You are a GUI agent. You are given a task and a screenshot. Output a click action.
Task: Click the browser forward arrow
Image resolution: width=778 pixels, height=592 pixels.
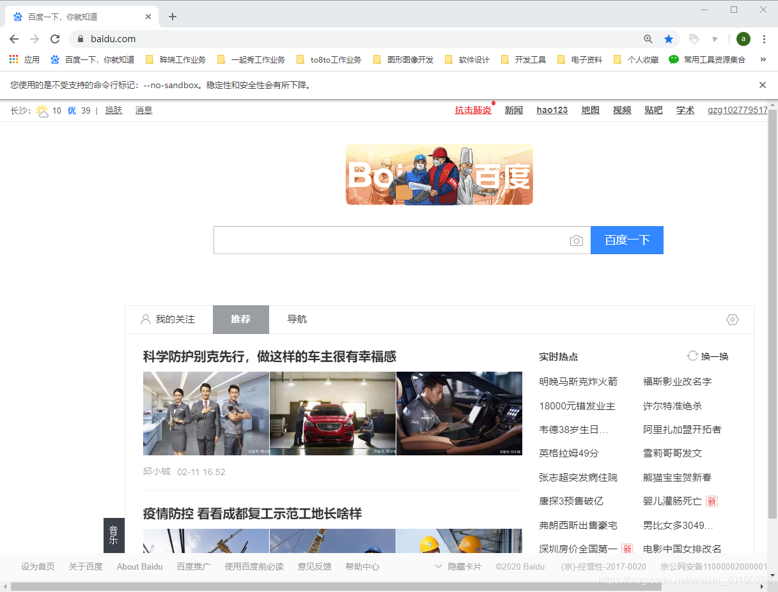pos(35,39)
